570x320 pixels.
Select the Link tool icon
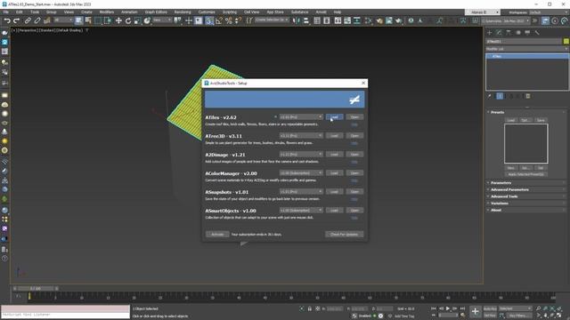(28, 21)
